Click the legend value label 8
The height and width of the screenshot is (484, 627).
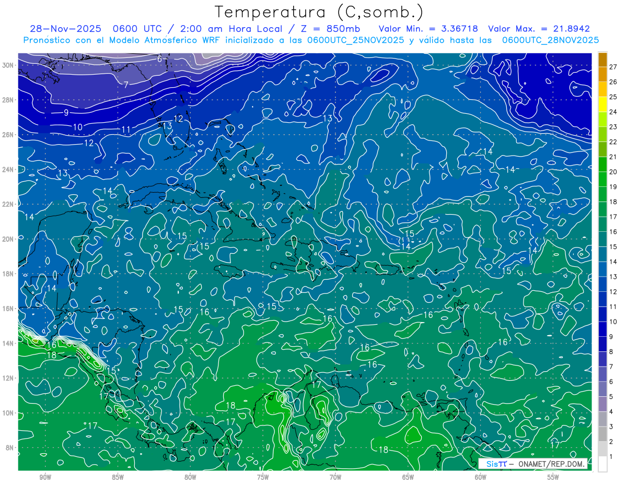click(x=611, y=352)
